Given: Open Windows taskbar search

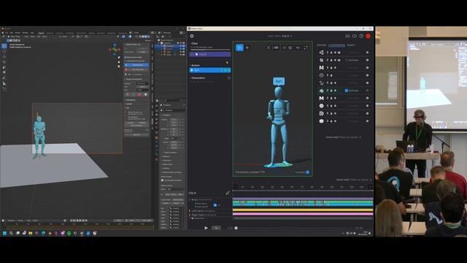Looking at the screenshot, I should coord(11,233).
